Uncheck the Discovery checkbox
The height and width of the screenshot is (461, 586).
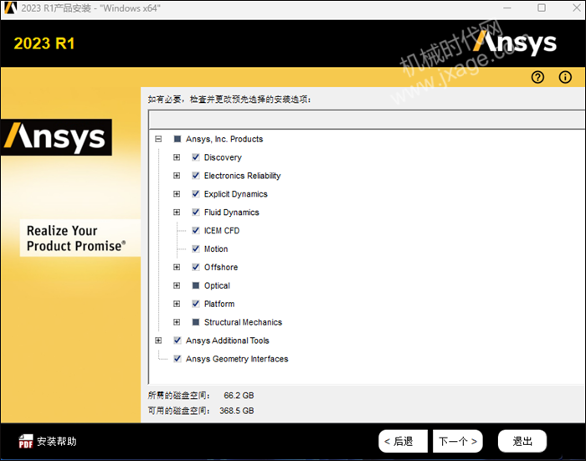click(196, 157)
